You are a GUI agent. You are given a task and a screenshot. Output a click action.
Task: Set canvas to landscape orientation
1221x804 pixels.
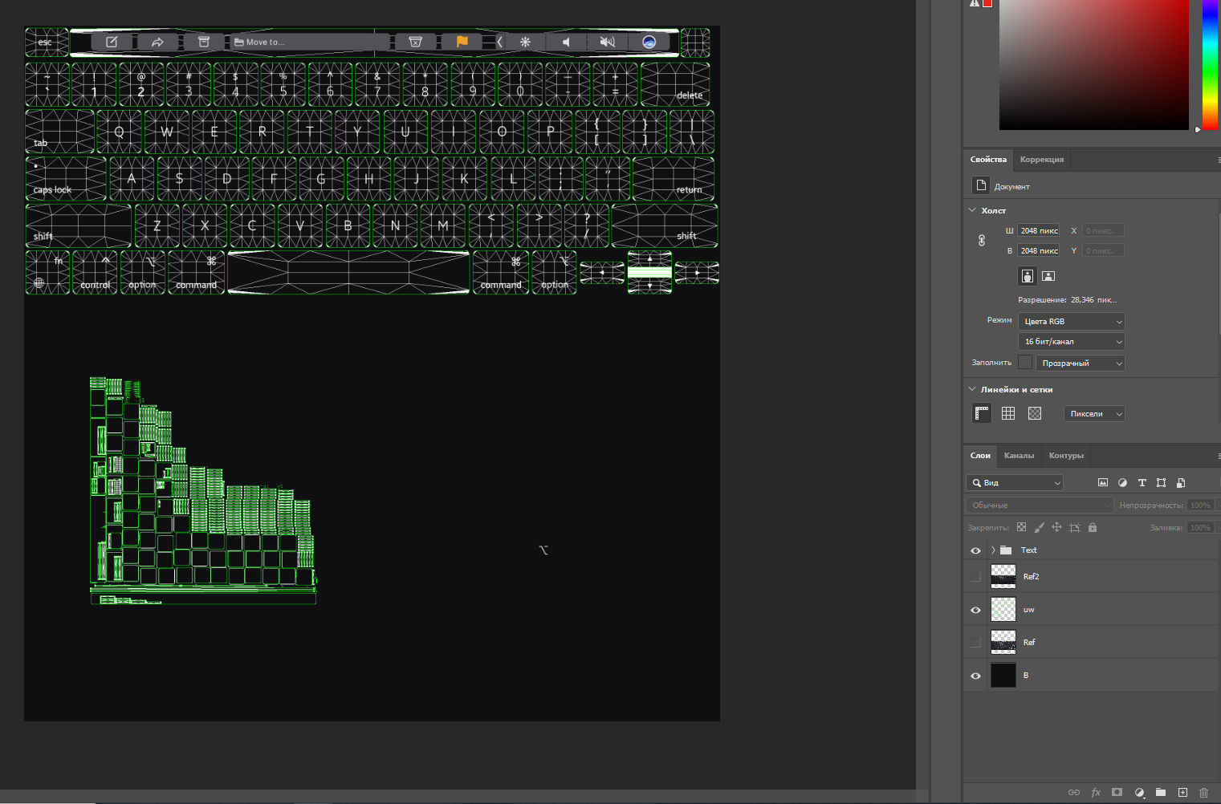(x=1048, y=276)
